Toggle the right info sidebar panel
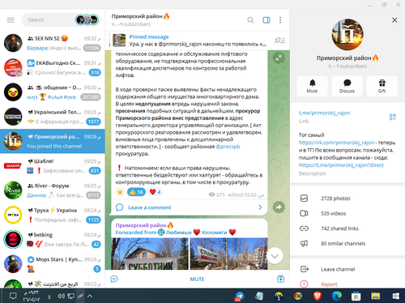Image resolution: width=405 pixels, height=303 pixels. [x=266, y=20]
